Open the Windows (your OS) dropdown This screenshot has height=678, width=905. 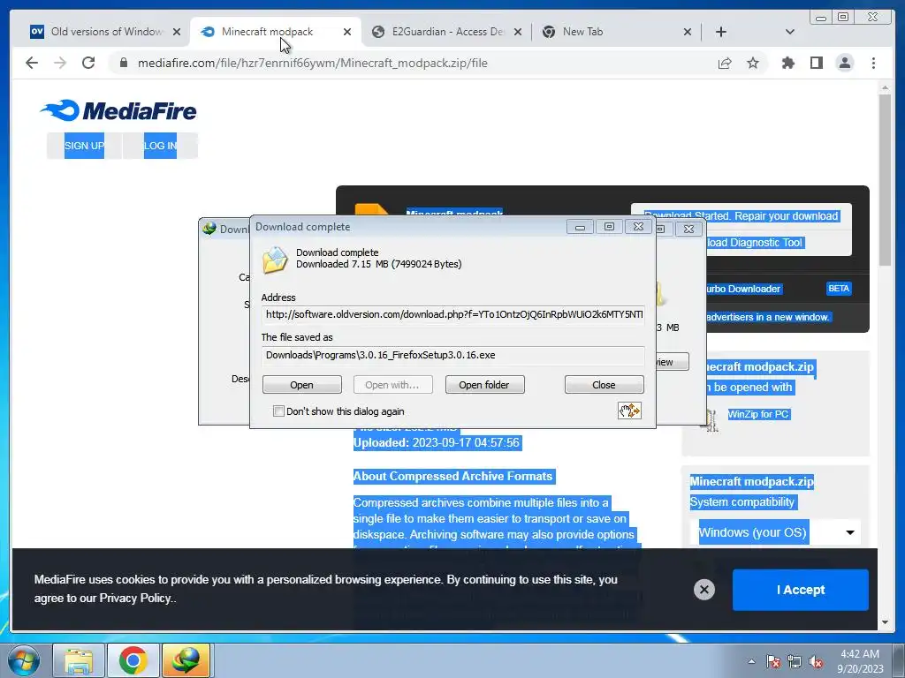(x=774, y=532)
